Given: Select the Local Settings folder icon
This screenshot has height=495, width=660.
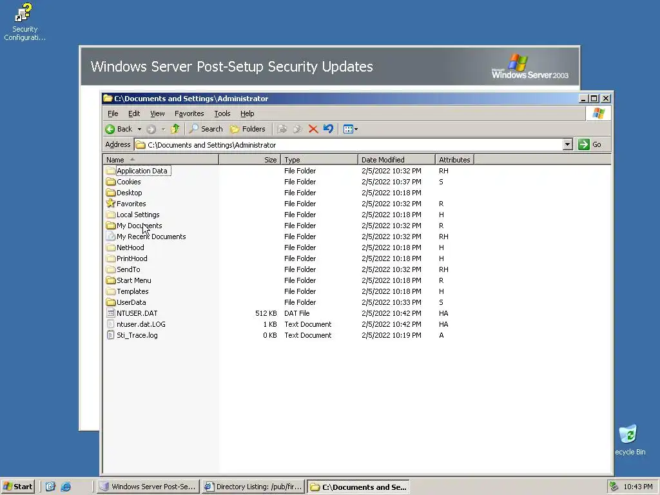Looking at the screenshot, I should [x=111, y=215].
